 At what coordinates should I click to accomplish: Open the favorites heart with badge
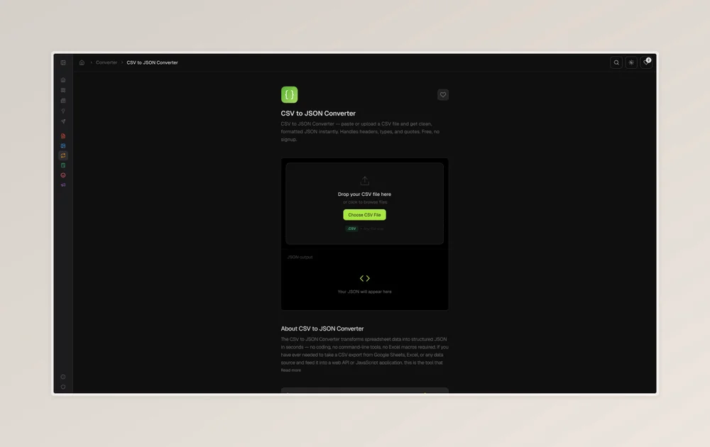click(646, 62)
